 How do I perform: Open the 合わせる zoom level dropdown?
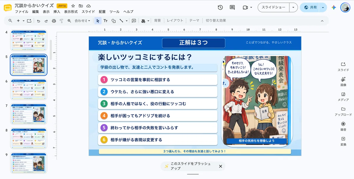point(82,21)
